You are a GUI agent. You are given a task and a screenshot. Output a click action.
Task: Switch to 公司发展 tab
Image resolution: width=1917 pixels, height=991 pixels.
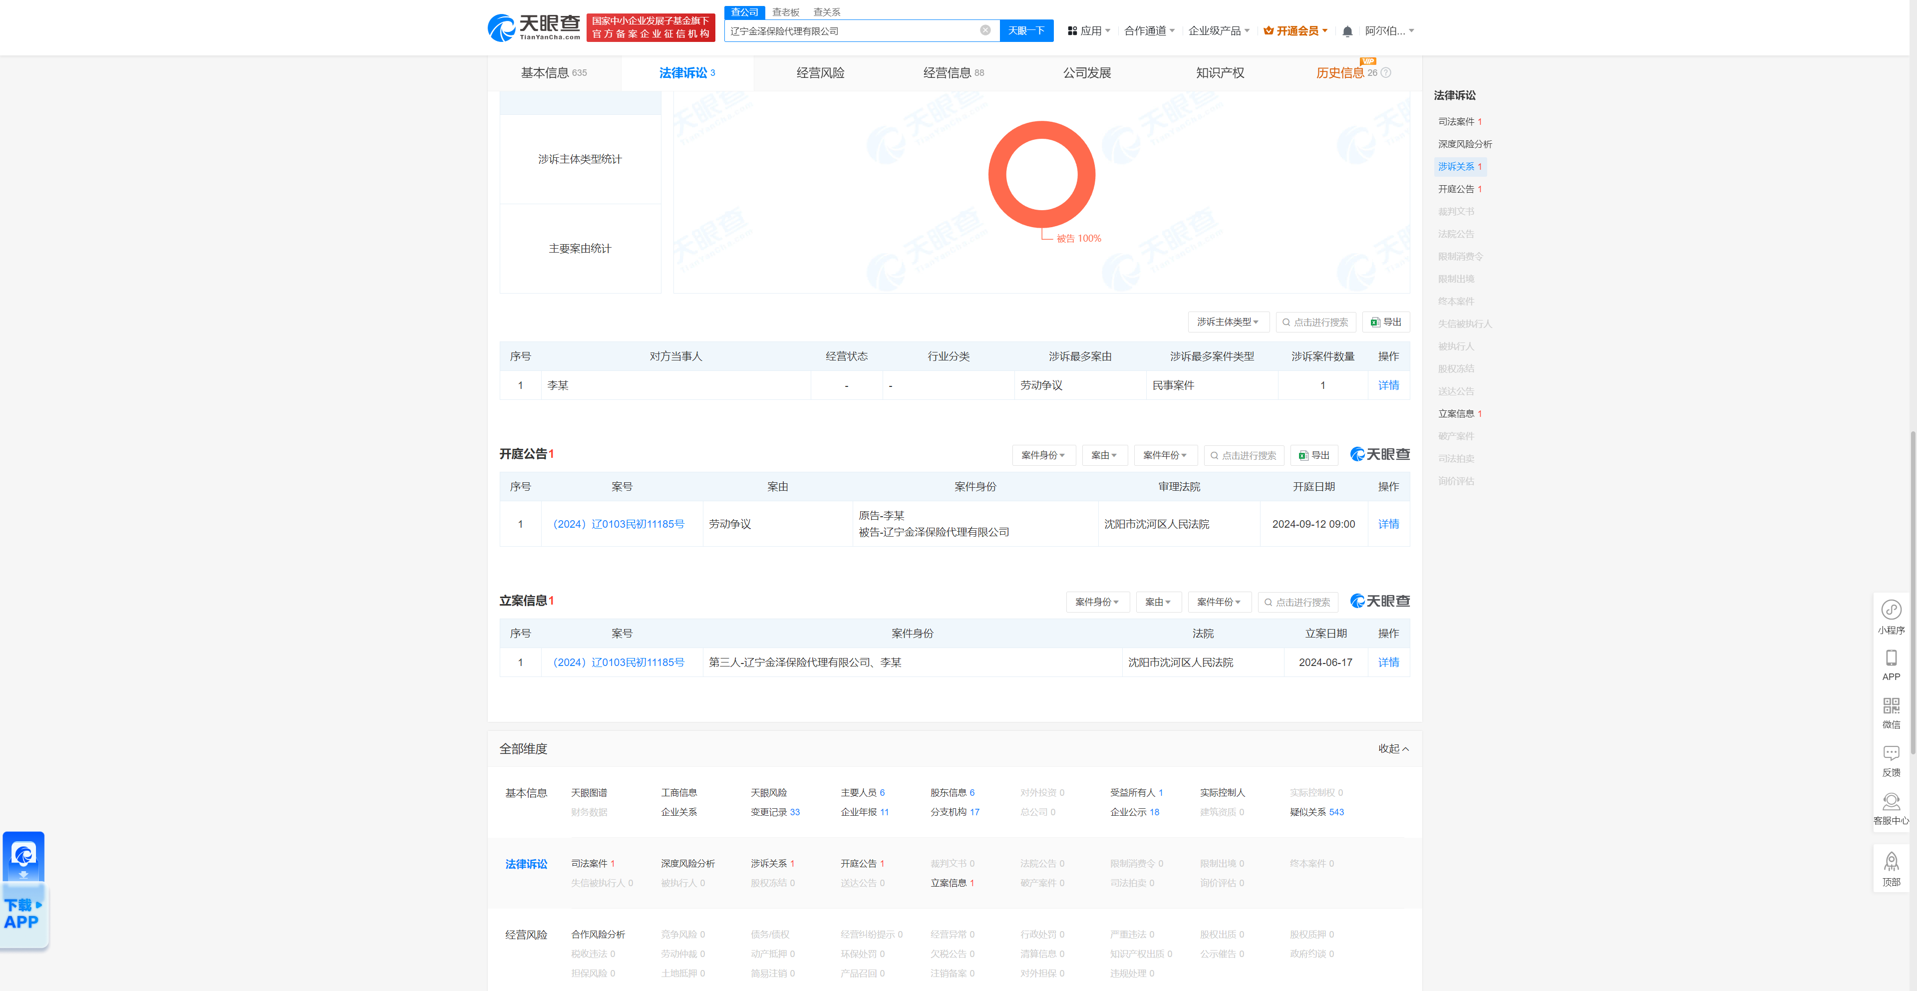click(x=1086, y=73)
